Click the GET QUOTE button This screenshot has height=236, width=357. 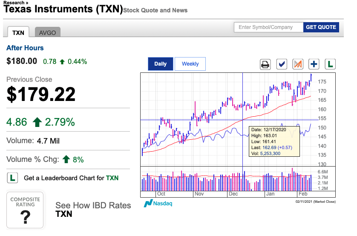[x=321, y=27]
